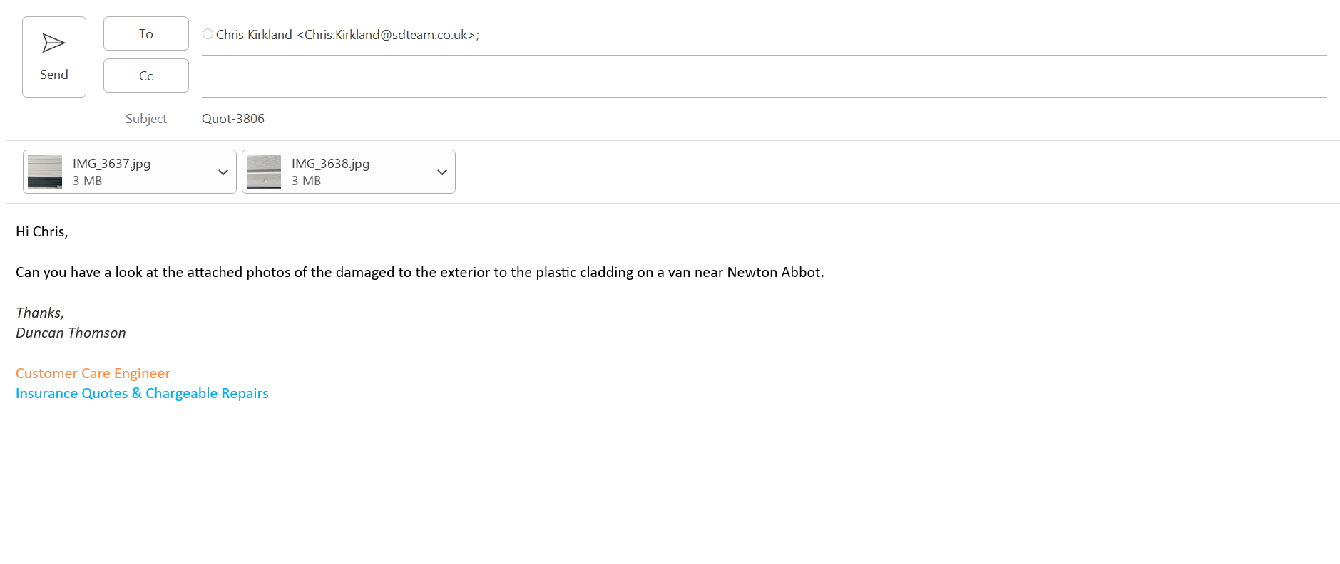The image size is (1340, 564).
Task: Click the sentence mentioning Newton Abbot
Action: click(x=419, y=273)
